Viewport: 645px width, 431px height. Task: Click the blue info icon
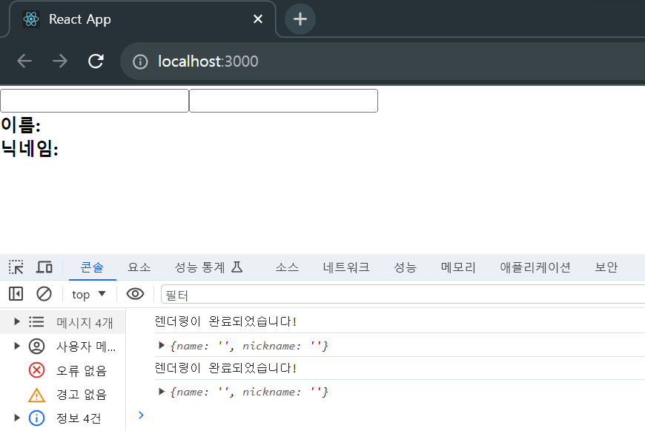[x=36, y=418]
